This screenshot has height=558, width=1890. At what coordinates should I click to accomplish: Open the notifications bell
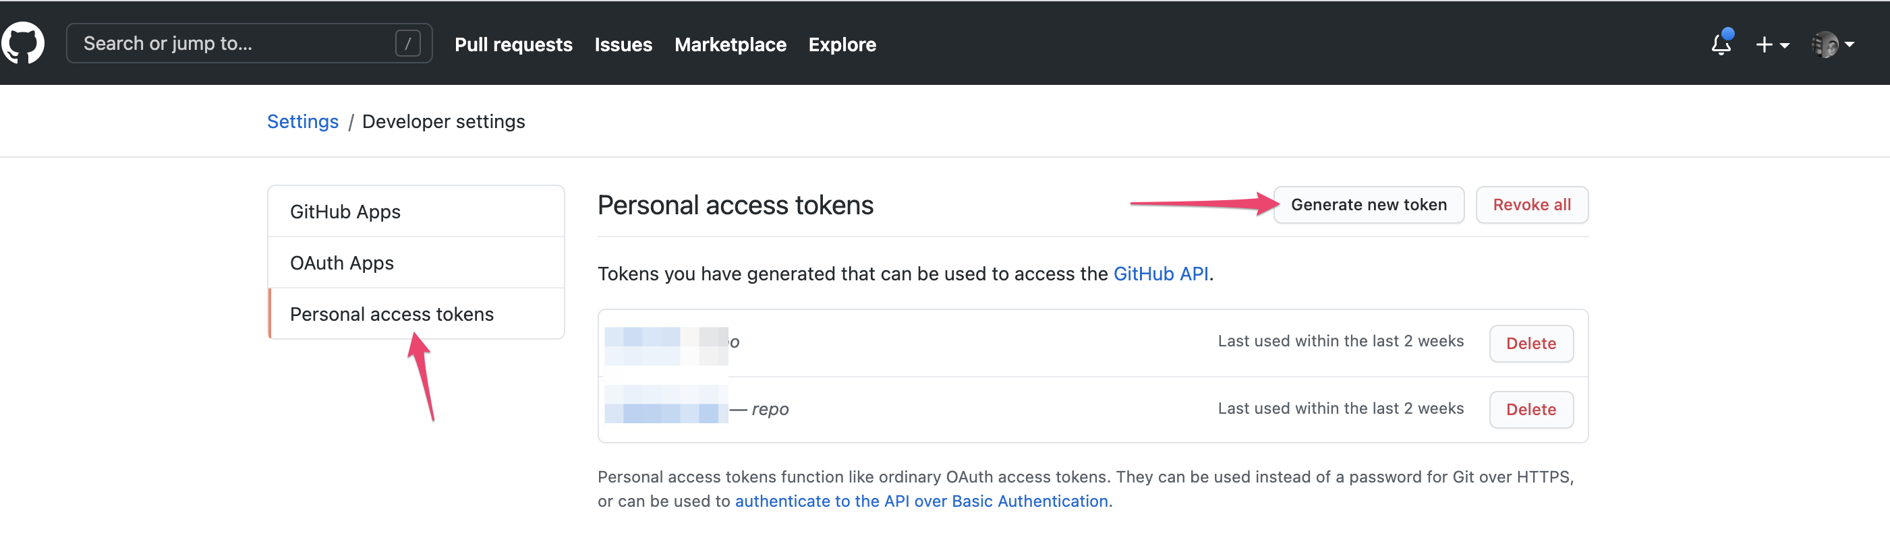(1721, 44)
